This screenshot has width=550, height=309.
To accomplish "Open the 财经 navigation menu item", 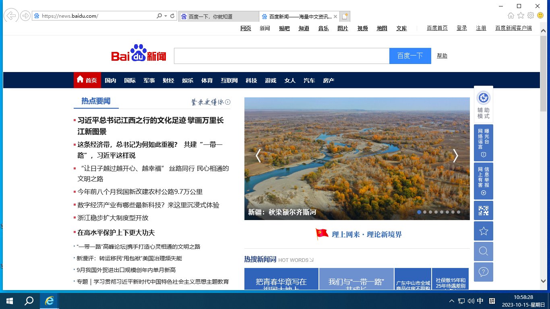I will [168, 80].
